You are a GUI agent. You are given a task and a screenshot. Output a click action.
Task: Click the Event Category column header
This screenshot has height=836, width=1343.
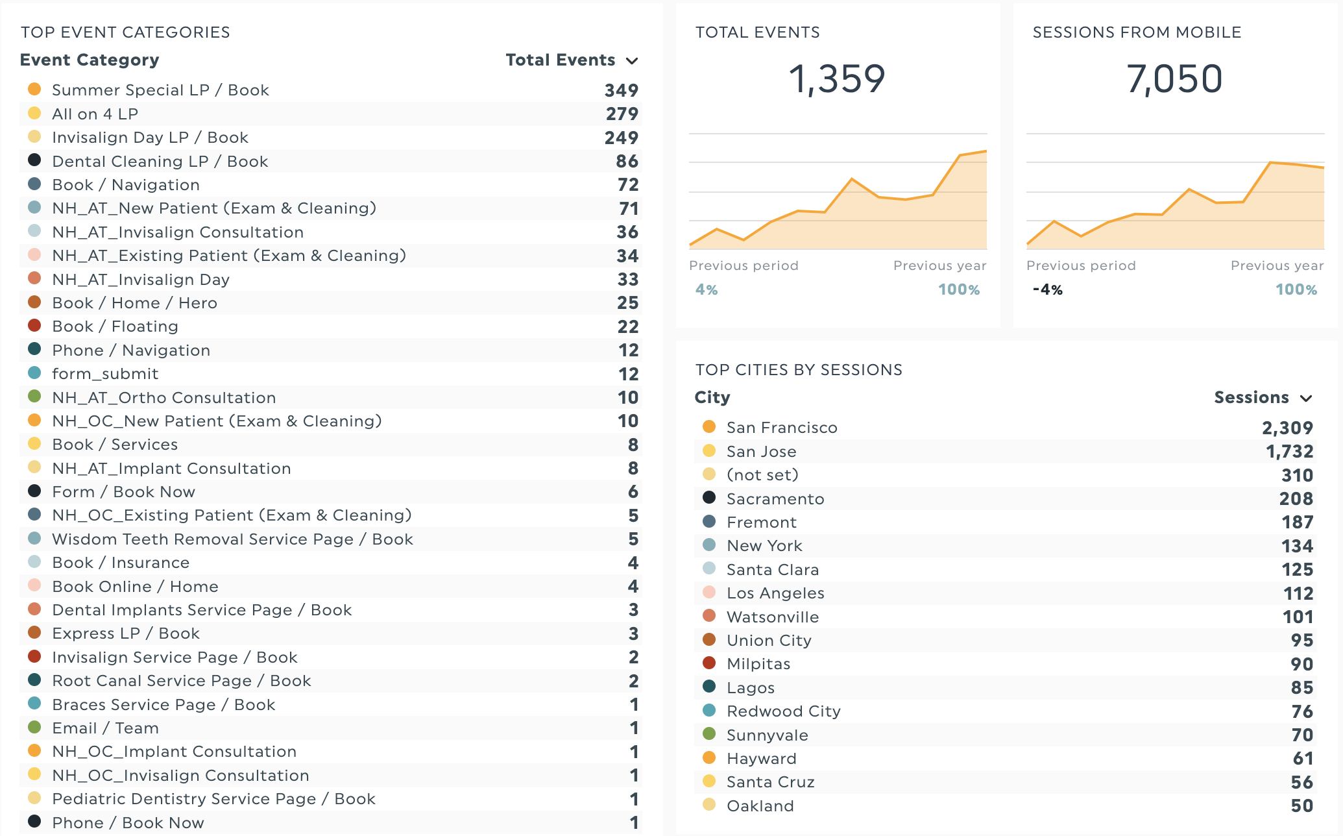coord(90,60)
